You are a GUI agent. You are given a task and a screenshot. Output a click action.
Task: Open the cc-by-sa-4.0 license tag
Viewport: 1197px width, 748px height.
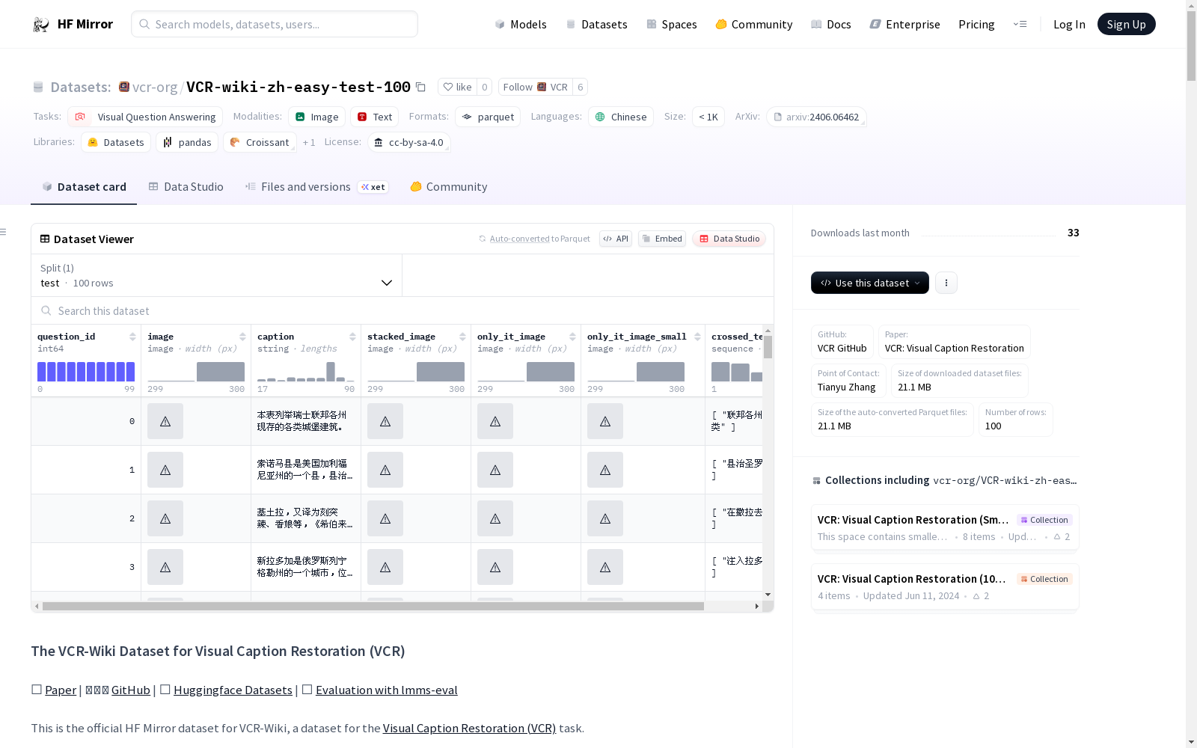coord(409,142)
